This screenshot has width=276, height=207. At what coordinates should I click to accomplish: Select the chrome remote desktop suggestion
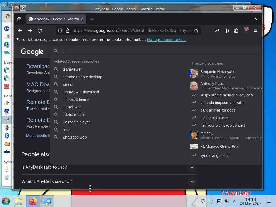point(82,77)
